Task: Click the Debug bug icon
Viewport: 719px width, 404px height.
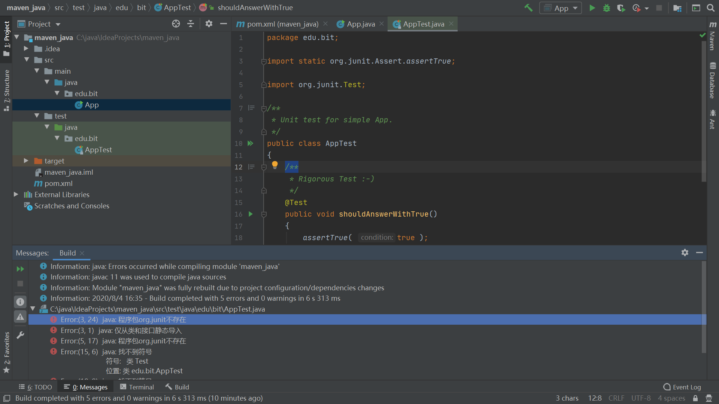Action: (607, 8)
